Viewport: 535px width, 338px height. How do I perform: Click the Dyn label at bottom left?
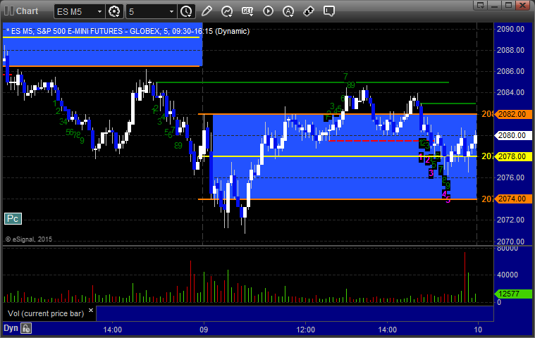pyautogui.click(x=11, y=328)
